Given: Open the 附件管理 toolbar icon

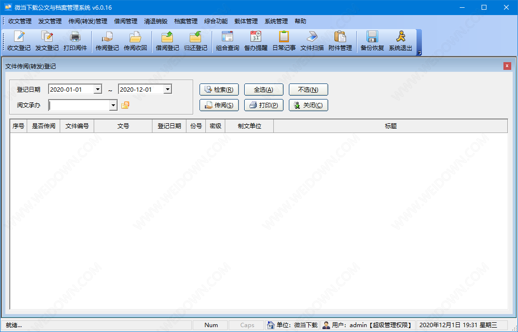Looking at the screenshot, I should (340, 41).
